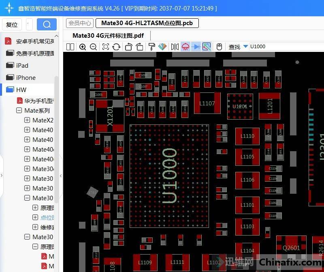Switch to Mate30 4G元件标注图.pdf tab
324x272 pixels.
(x=108, y=36)
